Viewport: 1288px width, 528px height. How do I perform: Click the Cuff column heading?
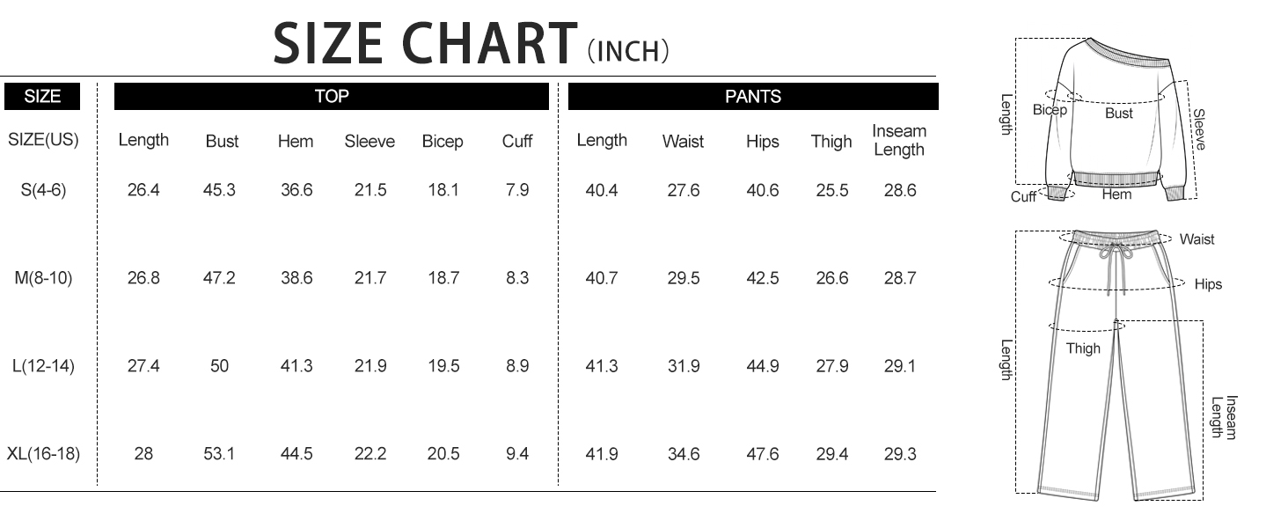(517, 141)
